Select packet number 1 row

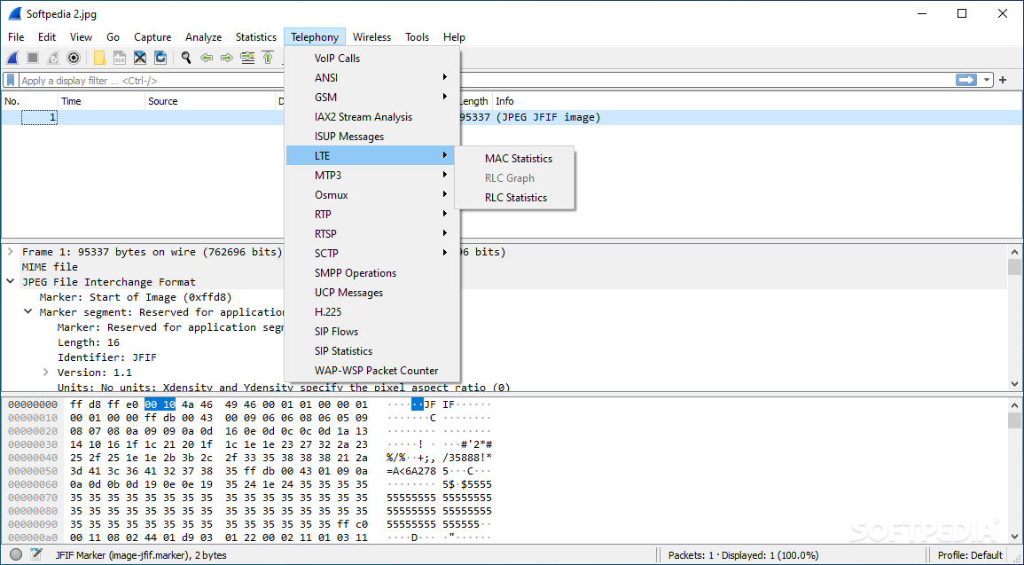point(512,118)
